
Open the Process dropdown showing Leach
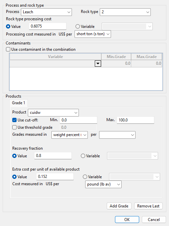(x=46, y=12)
